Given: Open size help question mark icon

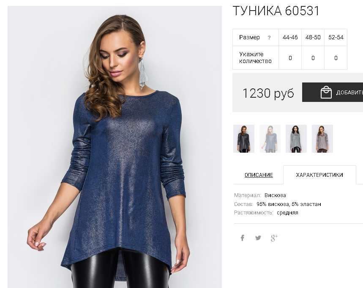Looking at the screenshot, I should 269,38.
